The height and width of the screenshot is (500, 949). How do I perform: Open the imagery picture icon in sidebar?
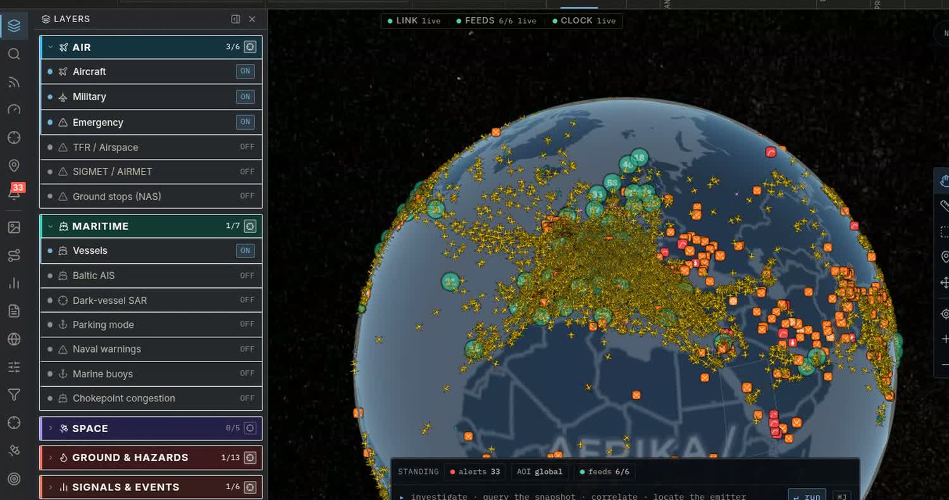pyautogui.click(x=14, y=227)
